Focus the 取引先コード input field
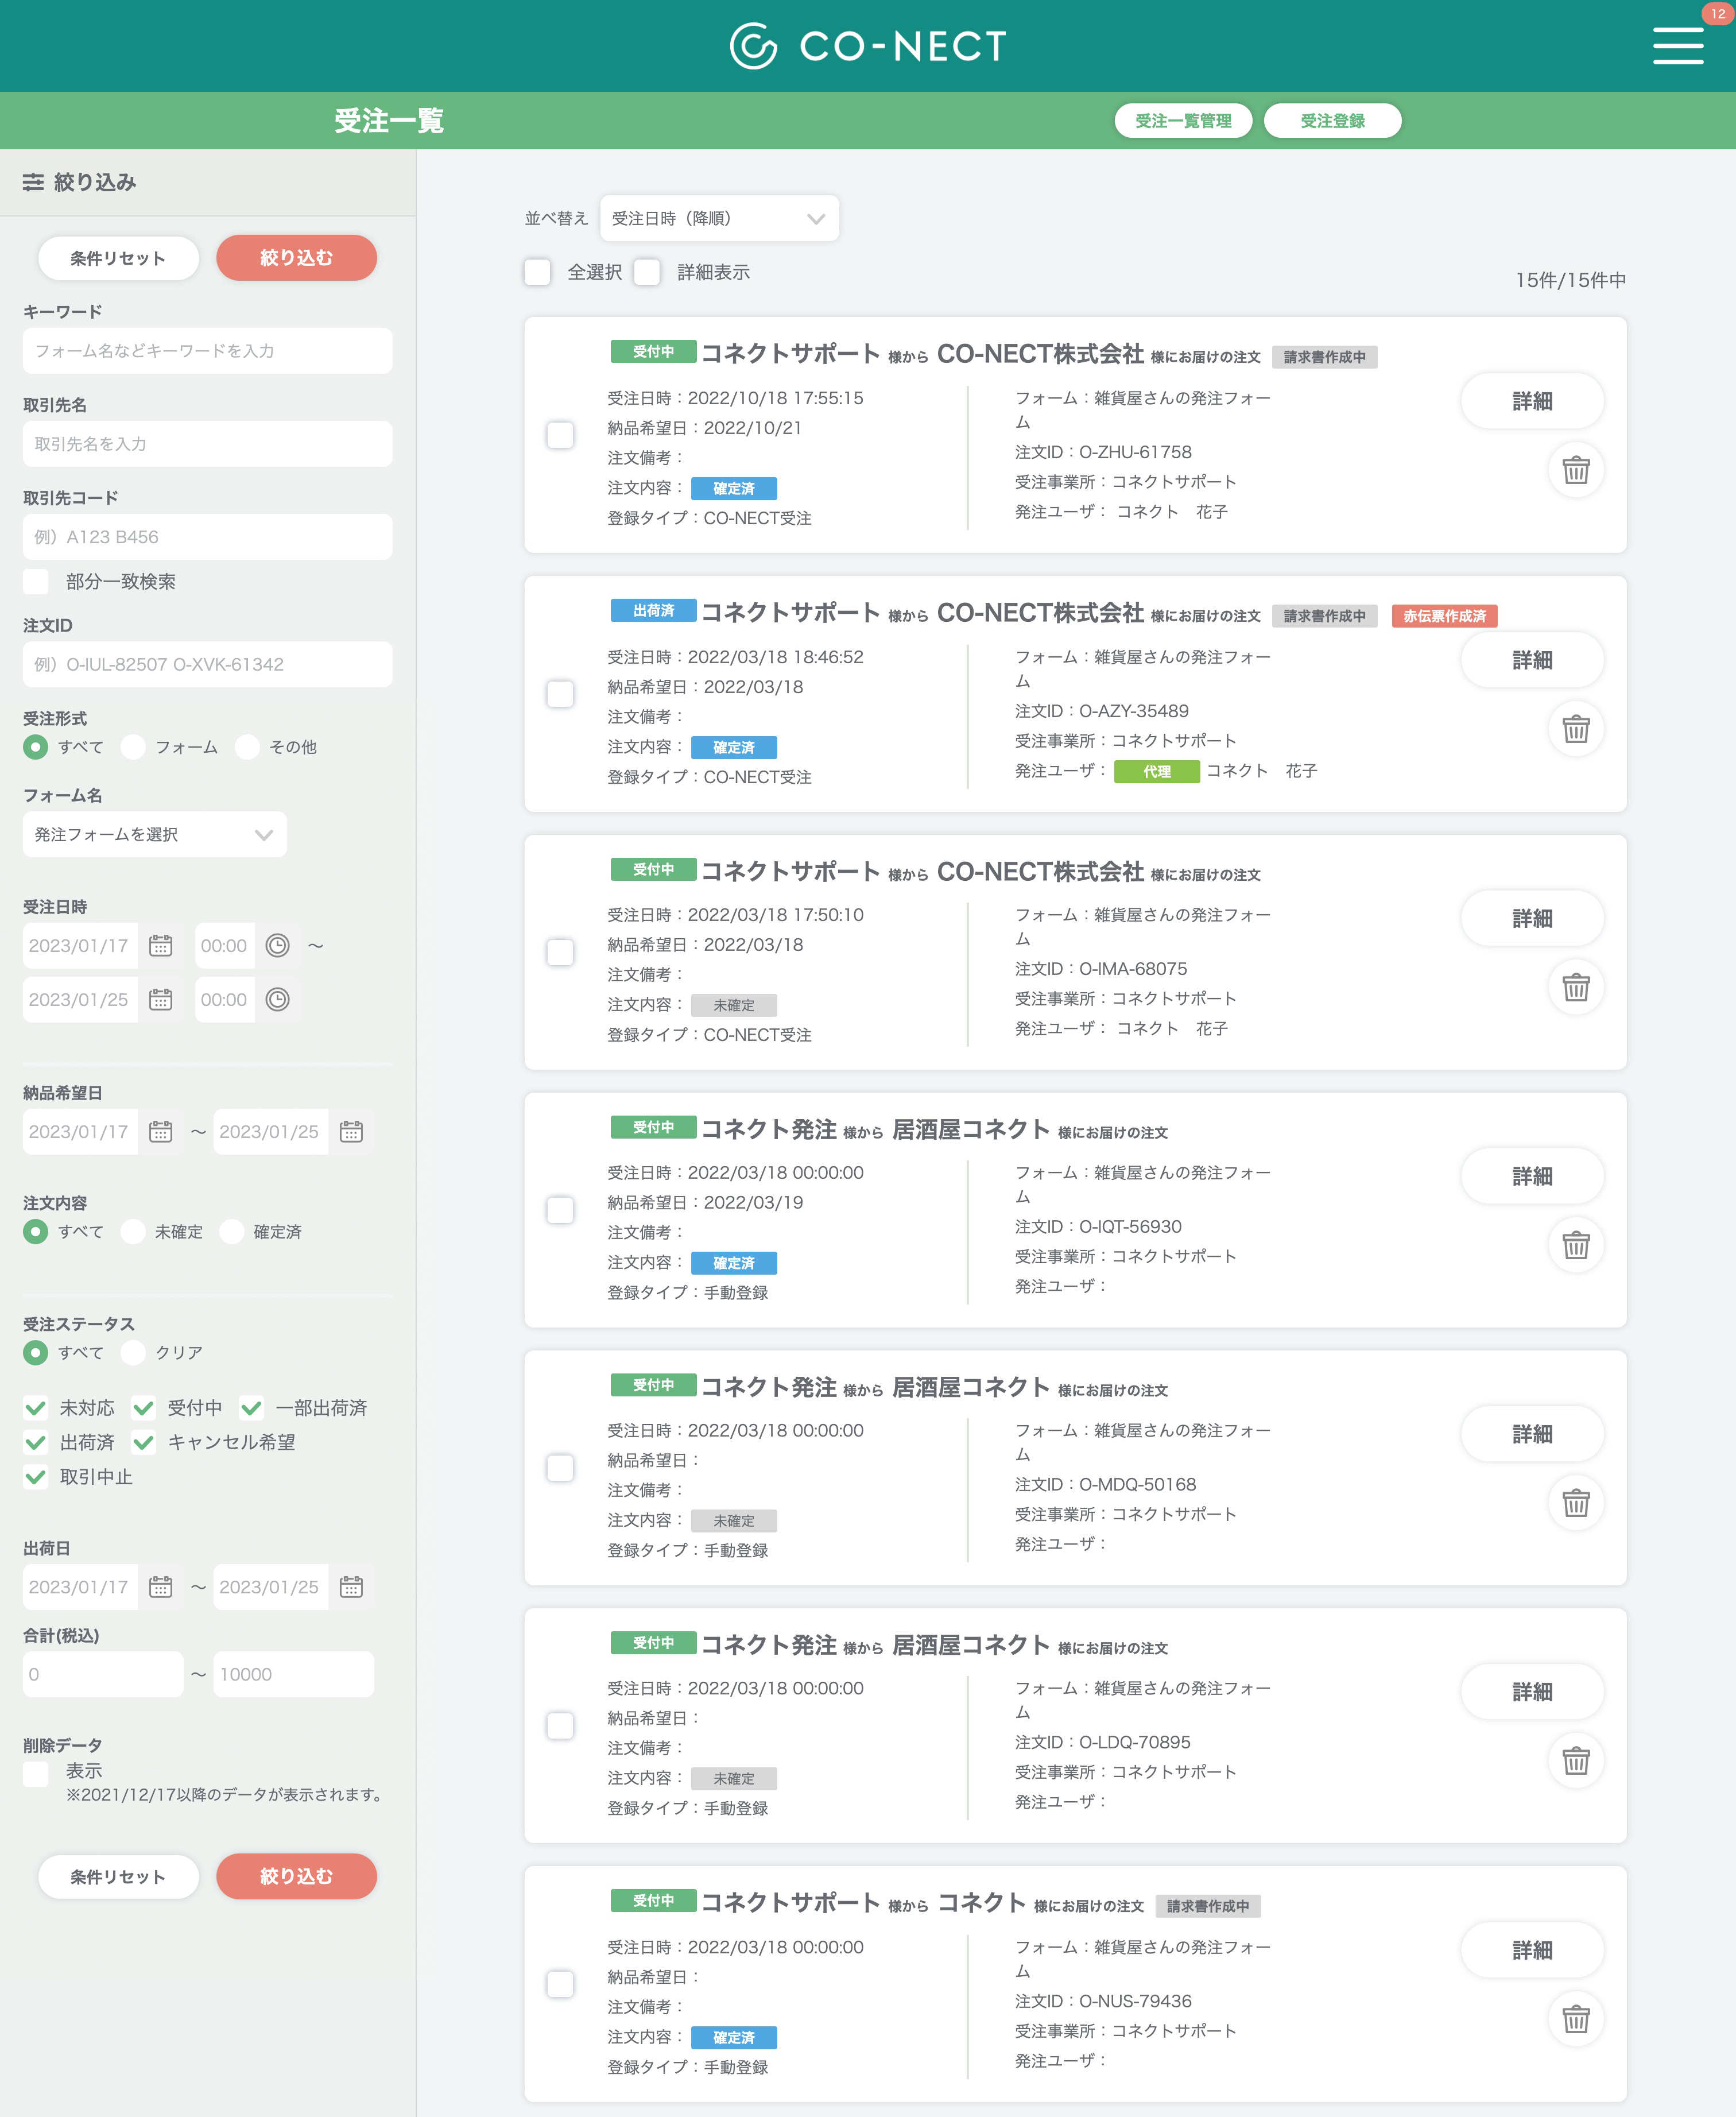This screenshot has width=1736, height=2117. click(x=208, y=537)
